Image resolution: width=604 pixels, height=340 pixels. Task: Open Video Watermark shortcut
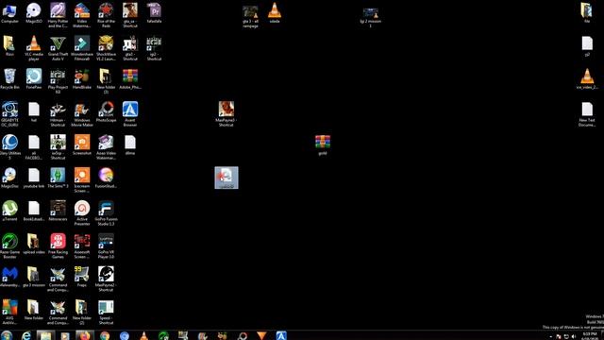click(82, 15)
